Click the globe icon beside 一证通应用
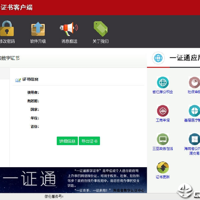200x200 pixels. 158,58
